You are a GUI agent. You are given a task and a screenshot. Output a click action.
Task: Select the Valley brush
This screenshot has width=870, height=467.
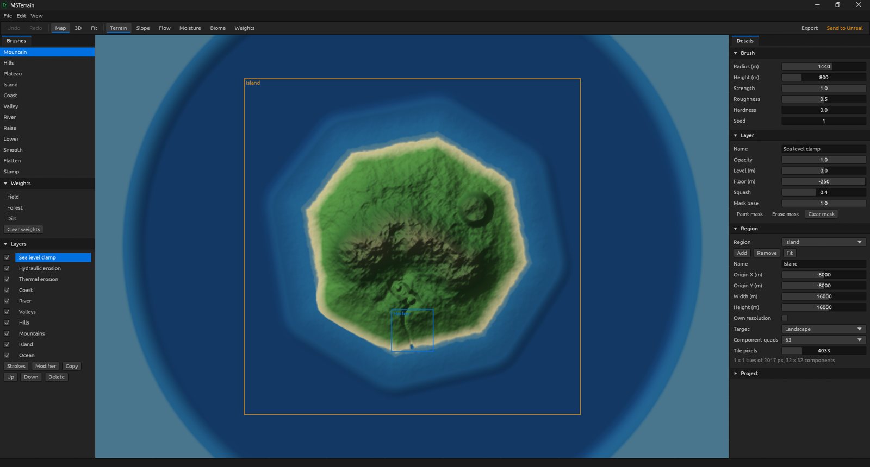point(47,106)
